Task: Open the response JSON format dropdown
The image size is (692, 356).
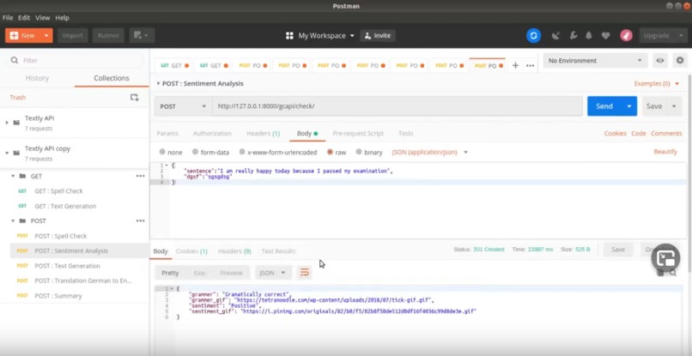Action: [x=272, y=273]
